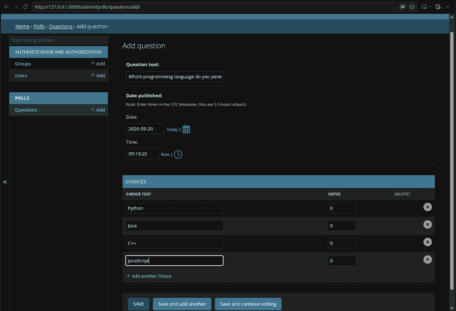The image size is (456, 311).
Task: Open the info icon in the address bar
Action: 412,7
